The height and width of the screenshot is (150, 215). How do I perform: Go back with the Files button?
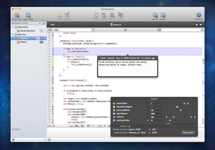(x=52, y=24)
